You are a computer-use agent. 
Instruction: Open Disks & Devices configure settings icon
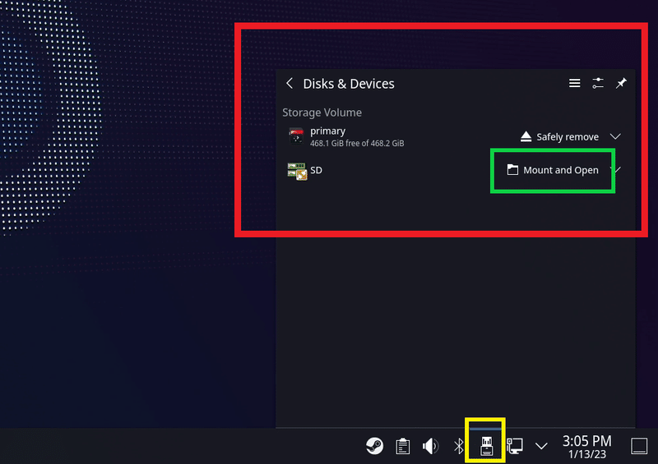pyautogui.click(x=598, y=84)
